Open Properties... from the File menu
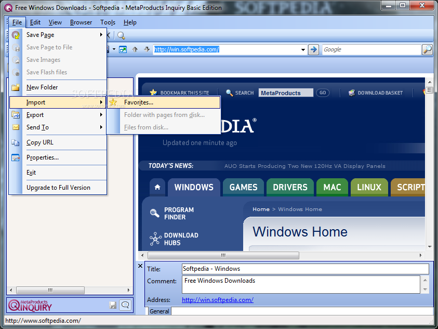Viewport: 438px width, 329px height. pyautogui.click(x=58, y=157)
